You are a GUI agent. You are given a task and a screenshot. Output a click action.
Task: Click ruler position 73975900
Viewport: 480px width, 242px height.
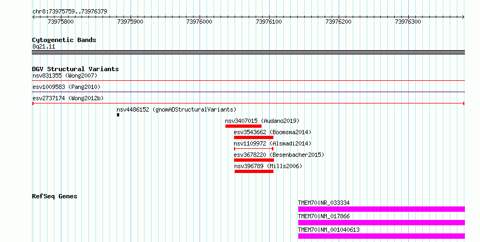coord(130,22)
